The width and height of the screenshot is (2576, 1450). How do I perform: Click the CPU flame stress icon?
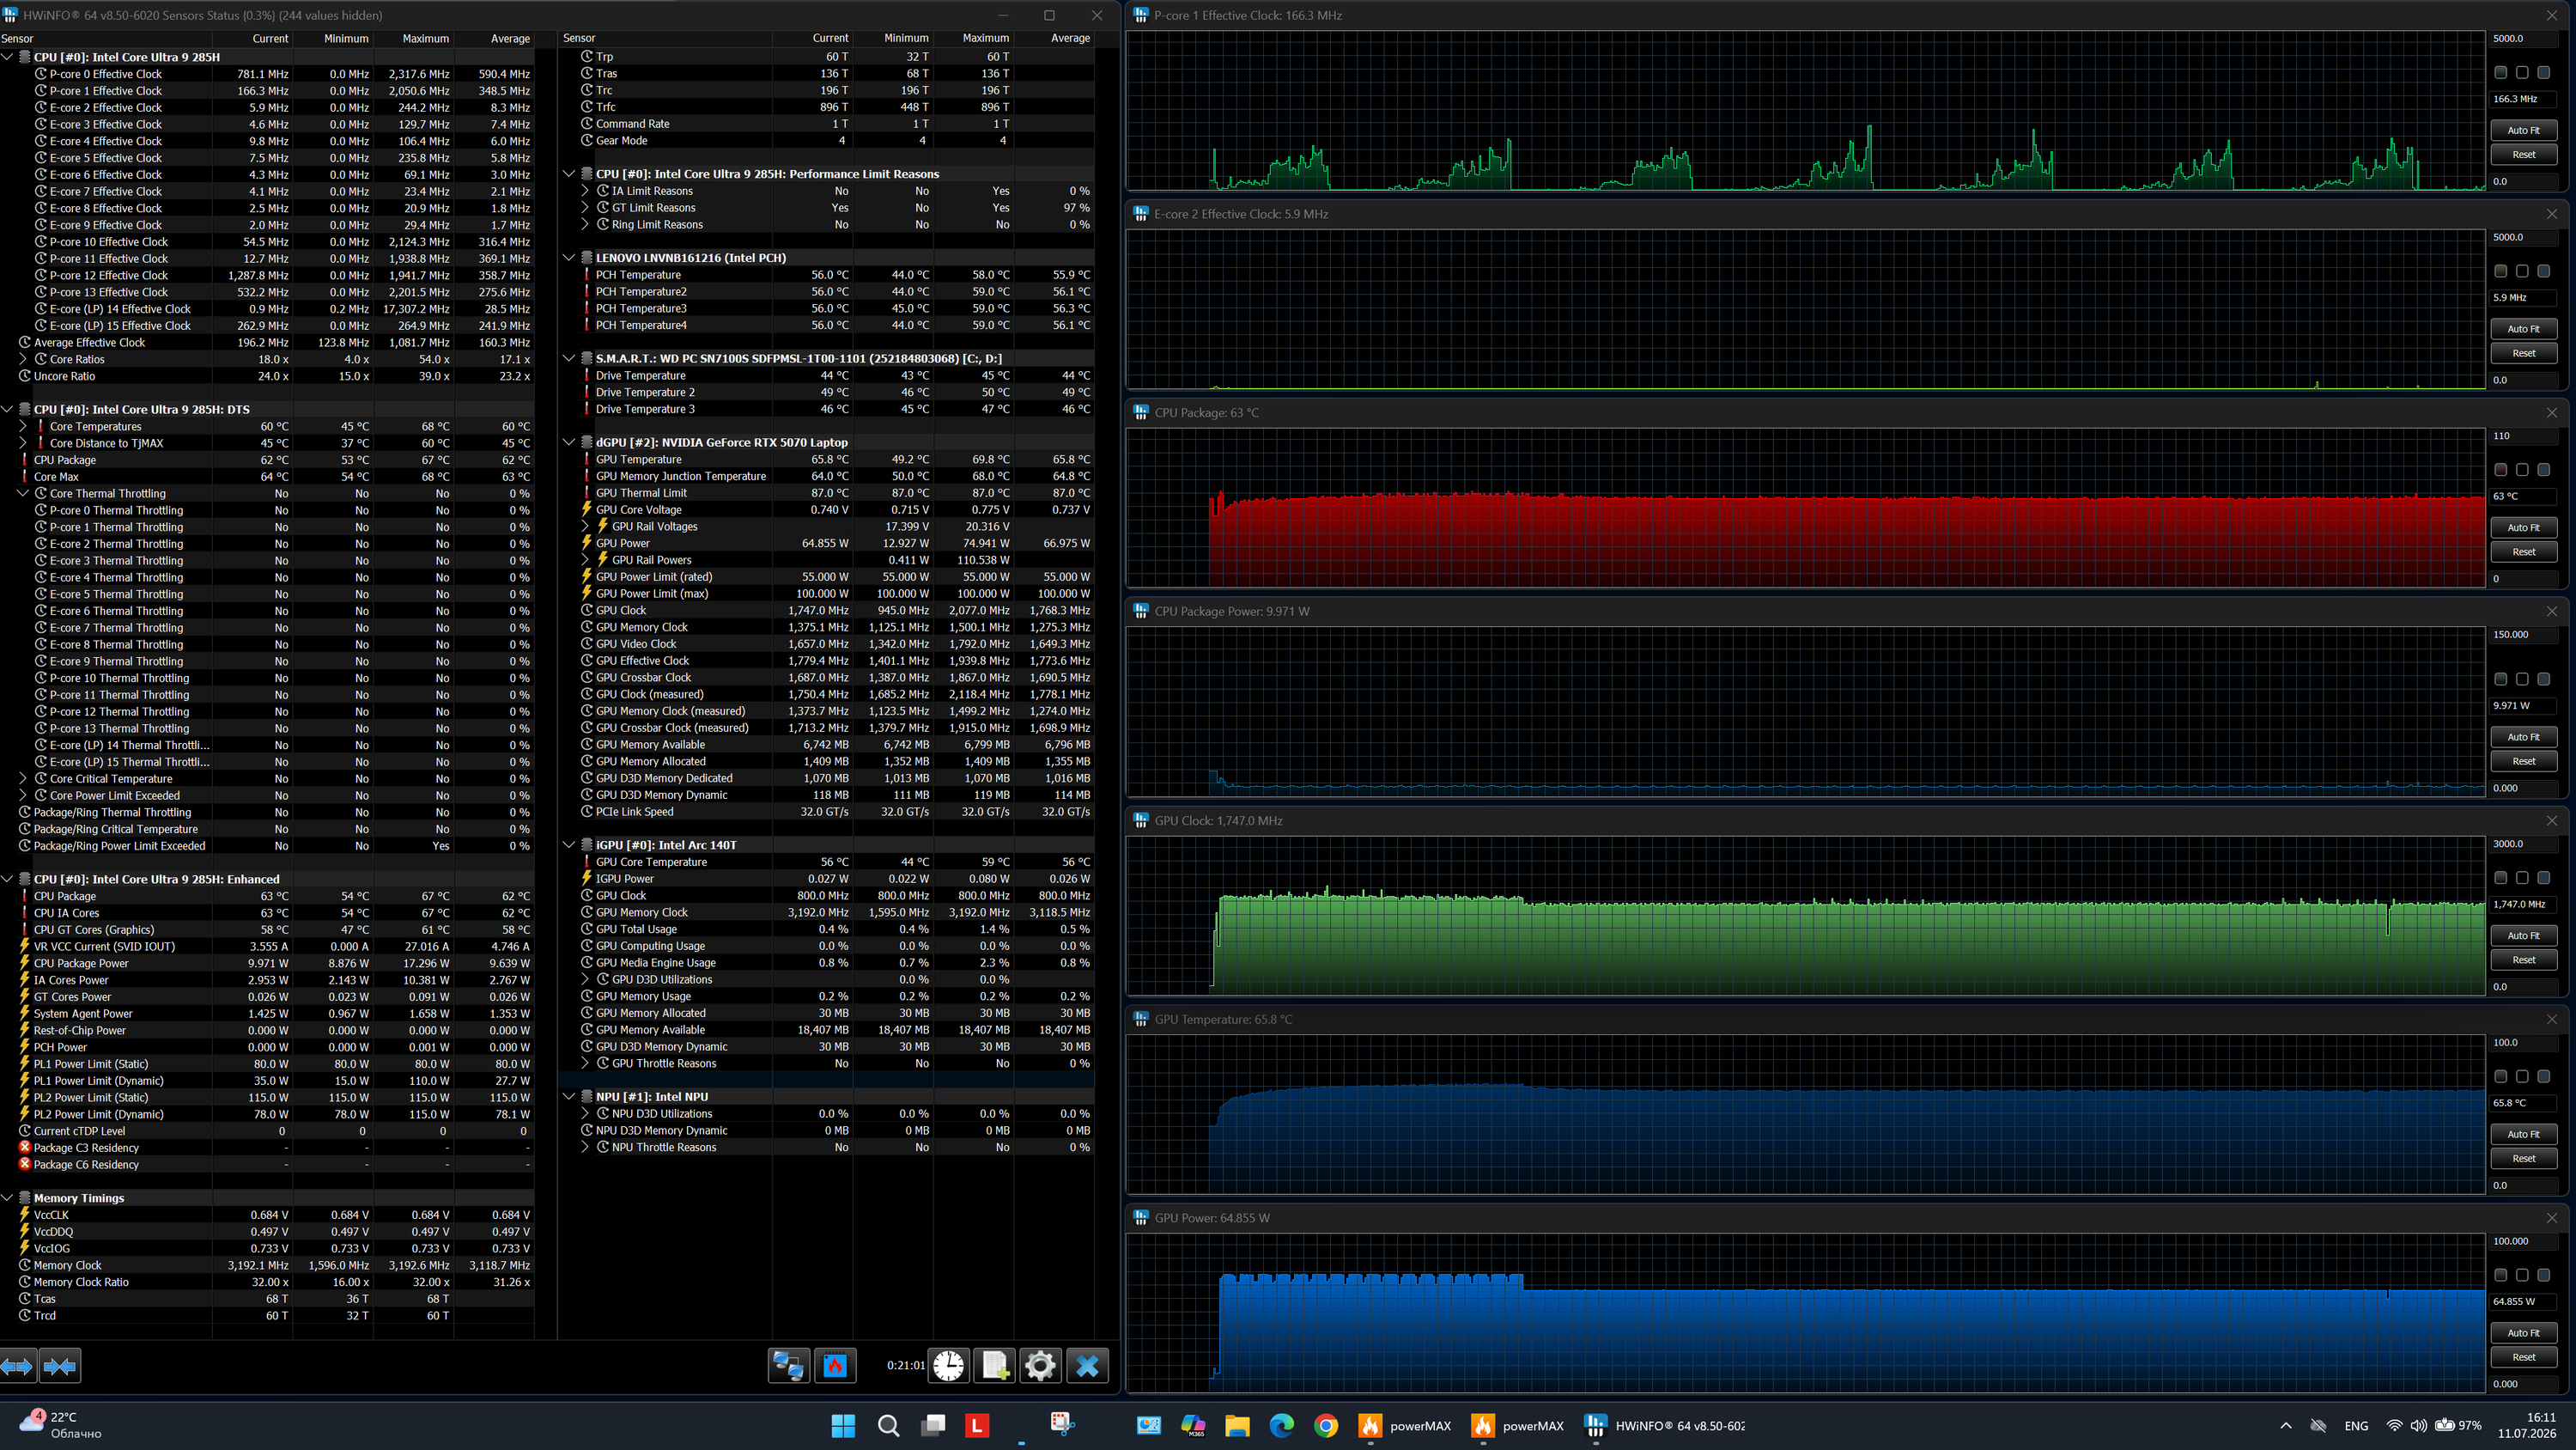pyautogui.click(x=835, y=1365)
